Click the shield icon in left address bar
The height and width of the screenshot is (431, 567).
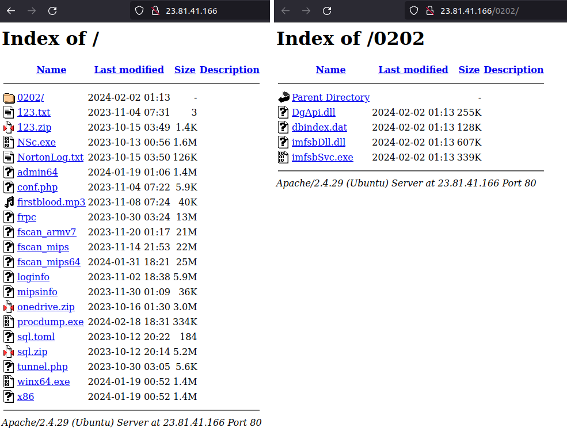tap(139, 10)
